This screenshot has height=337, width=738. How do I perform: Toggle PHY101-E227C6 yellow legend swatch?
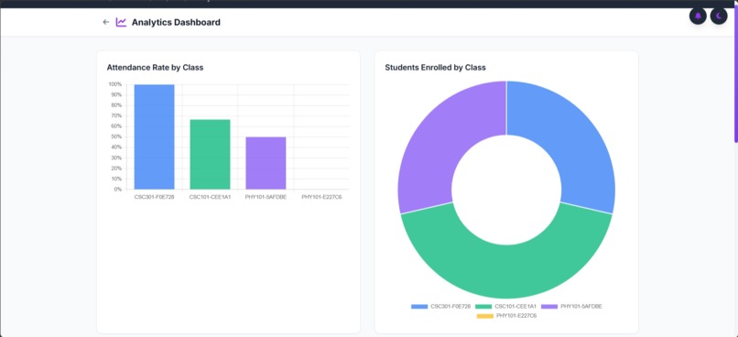(484, 316)
